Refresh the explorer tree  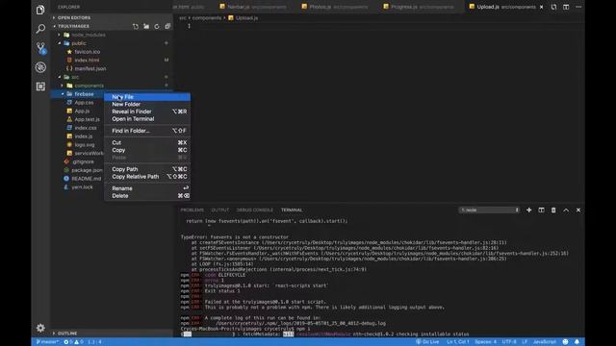pos(157,26)
